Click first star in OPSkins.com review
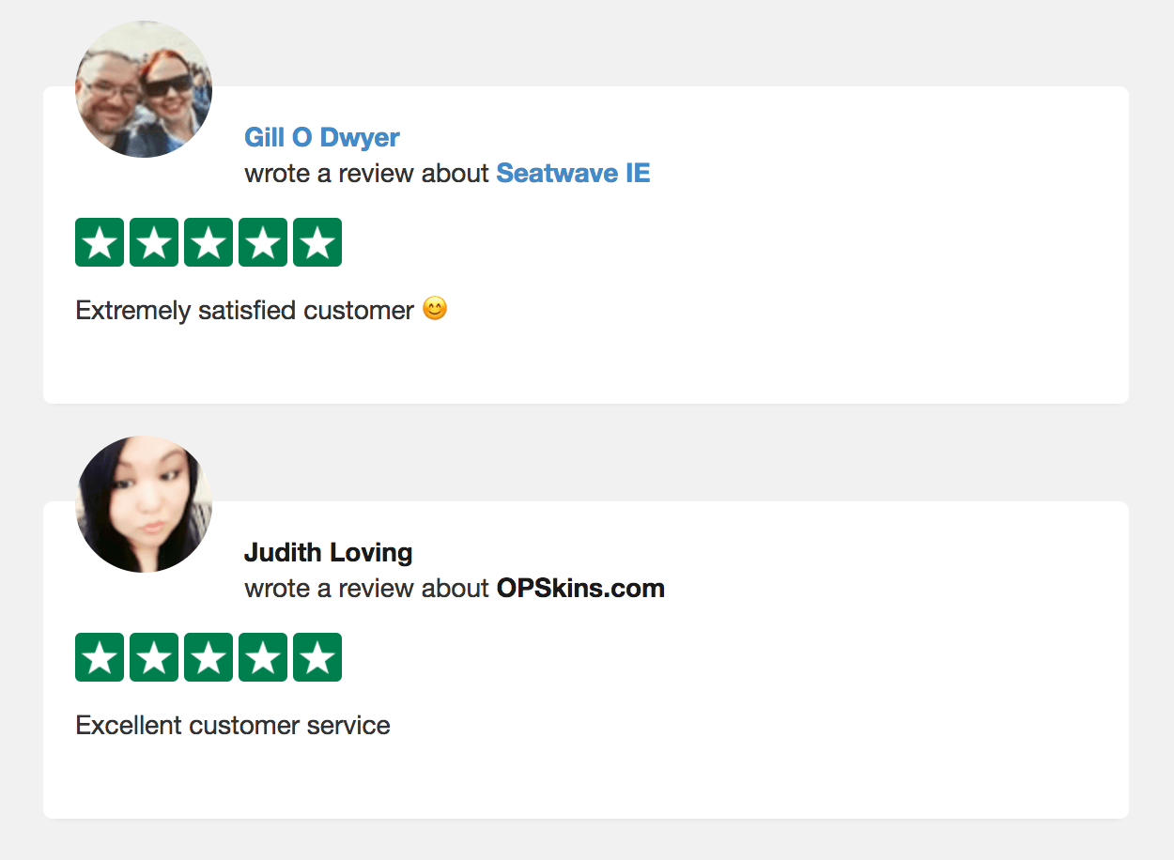The width and height of the screenshot is (1174, 860). (x=100, y=657)
